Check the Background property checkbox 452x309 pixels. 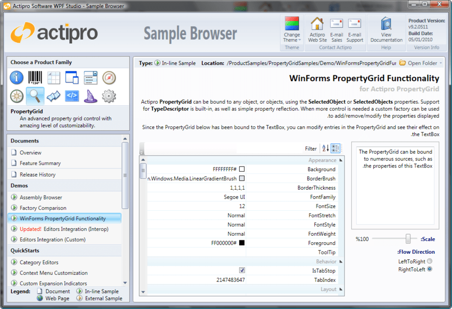242,169
